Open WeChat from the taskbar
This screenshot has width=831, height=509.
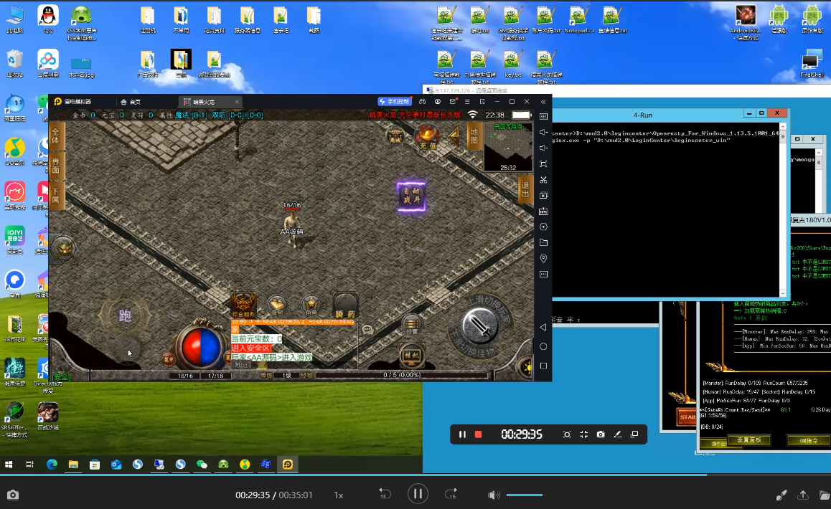[x=202, y=465]
